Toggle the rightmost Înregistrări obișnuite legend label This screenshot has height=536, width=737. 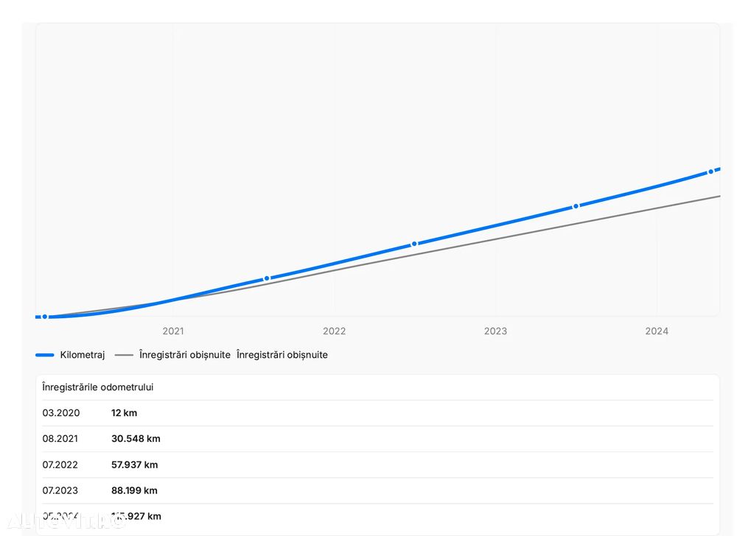(x=282, y=355)
